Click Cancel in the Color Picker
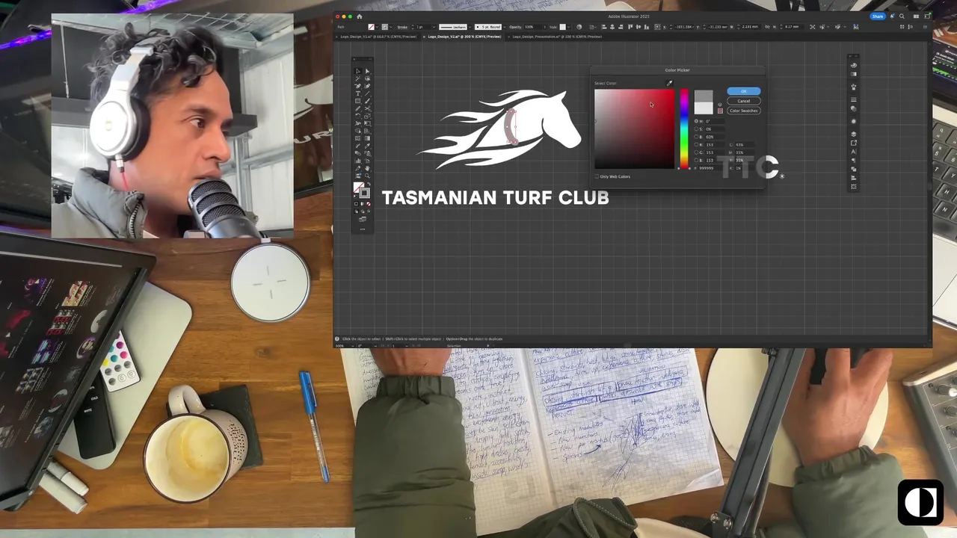The height and width of the screenshot is (538, 957). coord(744,101)
